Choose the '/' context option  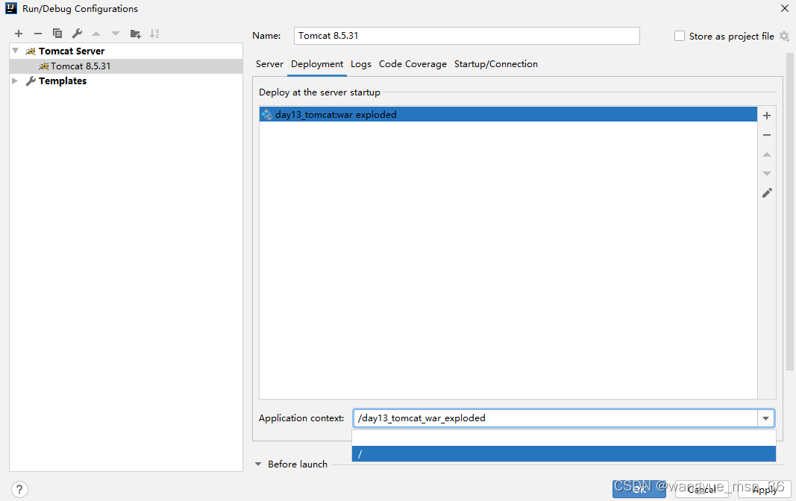click(564, 454)
